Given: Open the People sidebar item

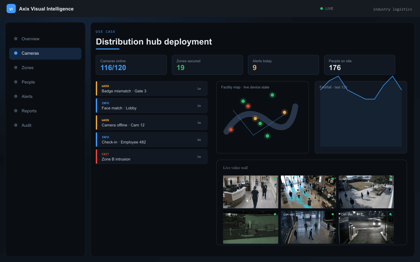Looking at the screenshot, I should [x=45, y=82].
